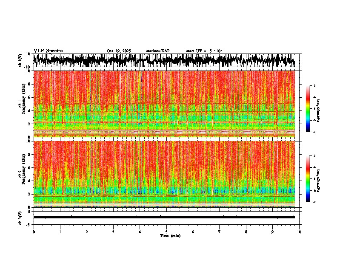337x260 pixels.
Task: Click the time axis tick label "1"
Action: pos(60,232)
